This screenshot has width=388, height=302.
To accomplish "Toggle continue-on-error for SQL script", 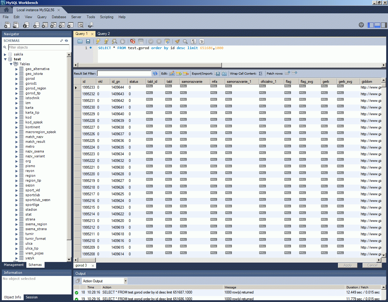I will [x=132, y=41].
